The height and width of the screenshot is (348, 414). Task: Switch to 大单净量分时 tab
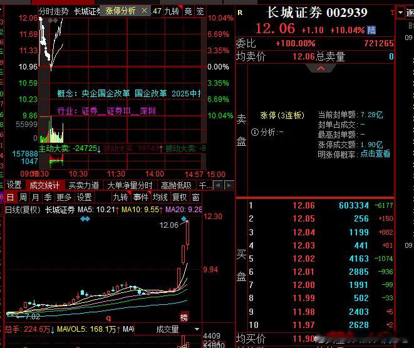[x=130, y=185]
